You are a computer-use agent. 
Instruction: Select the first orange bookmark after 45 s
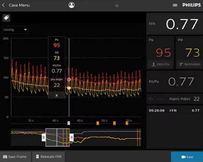(x=98, y=123)
